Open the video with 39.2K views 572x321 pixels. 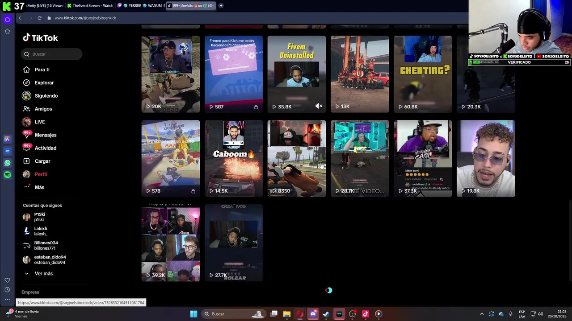click(x=171, y=243)
